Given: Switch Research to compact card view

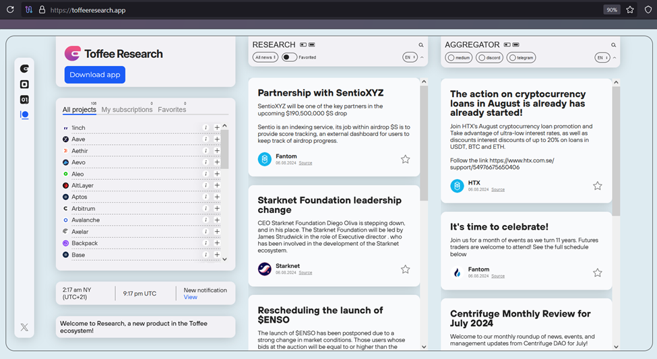Looking at the screenshot, I should [x=303, y=44].
